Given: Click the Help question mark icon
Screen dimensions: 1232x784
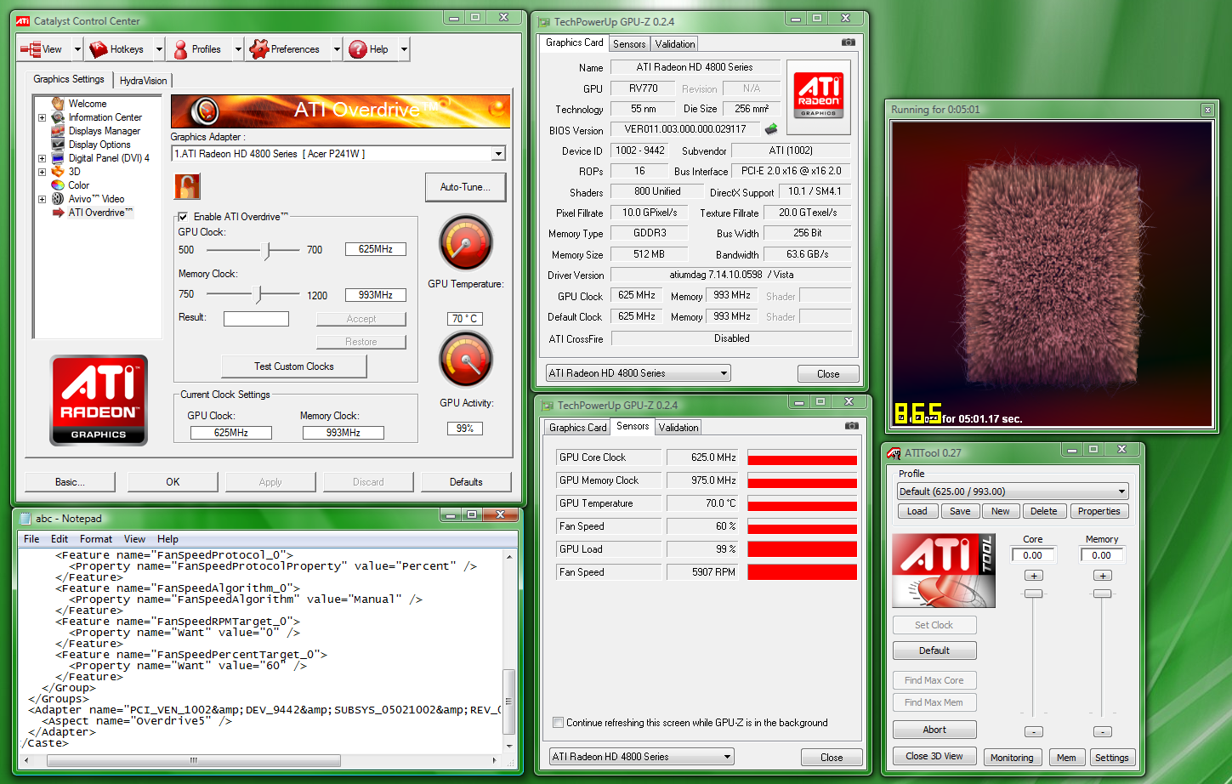Looking at the screenshot, I should coord(358,49).
